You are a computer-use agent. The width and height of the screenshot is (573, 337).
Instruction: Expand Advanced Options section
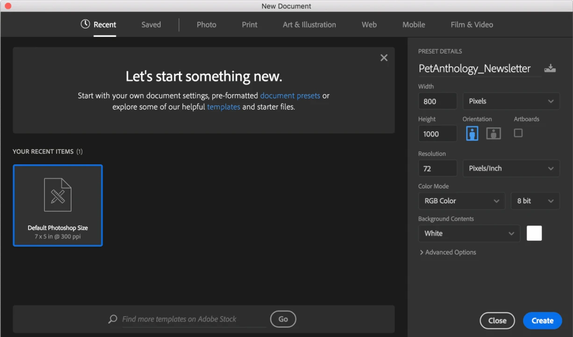pos(448,253)
